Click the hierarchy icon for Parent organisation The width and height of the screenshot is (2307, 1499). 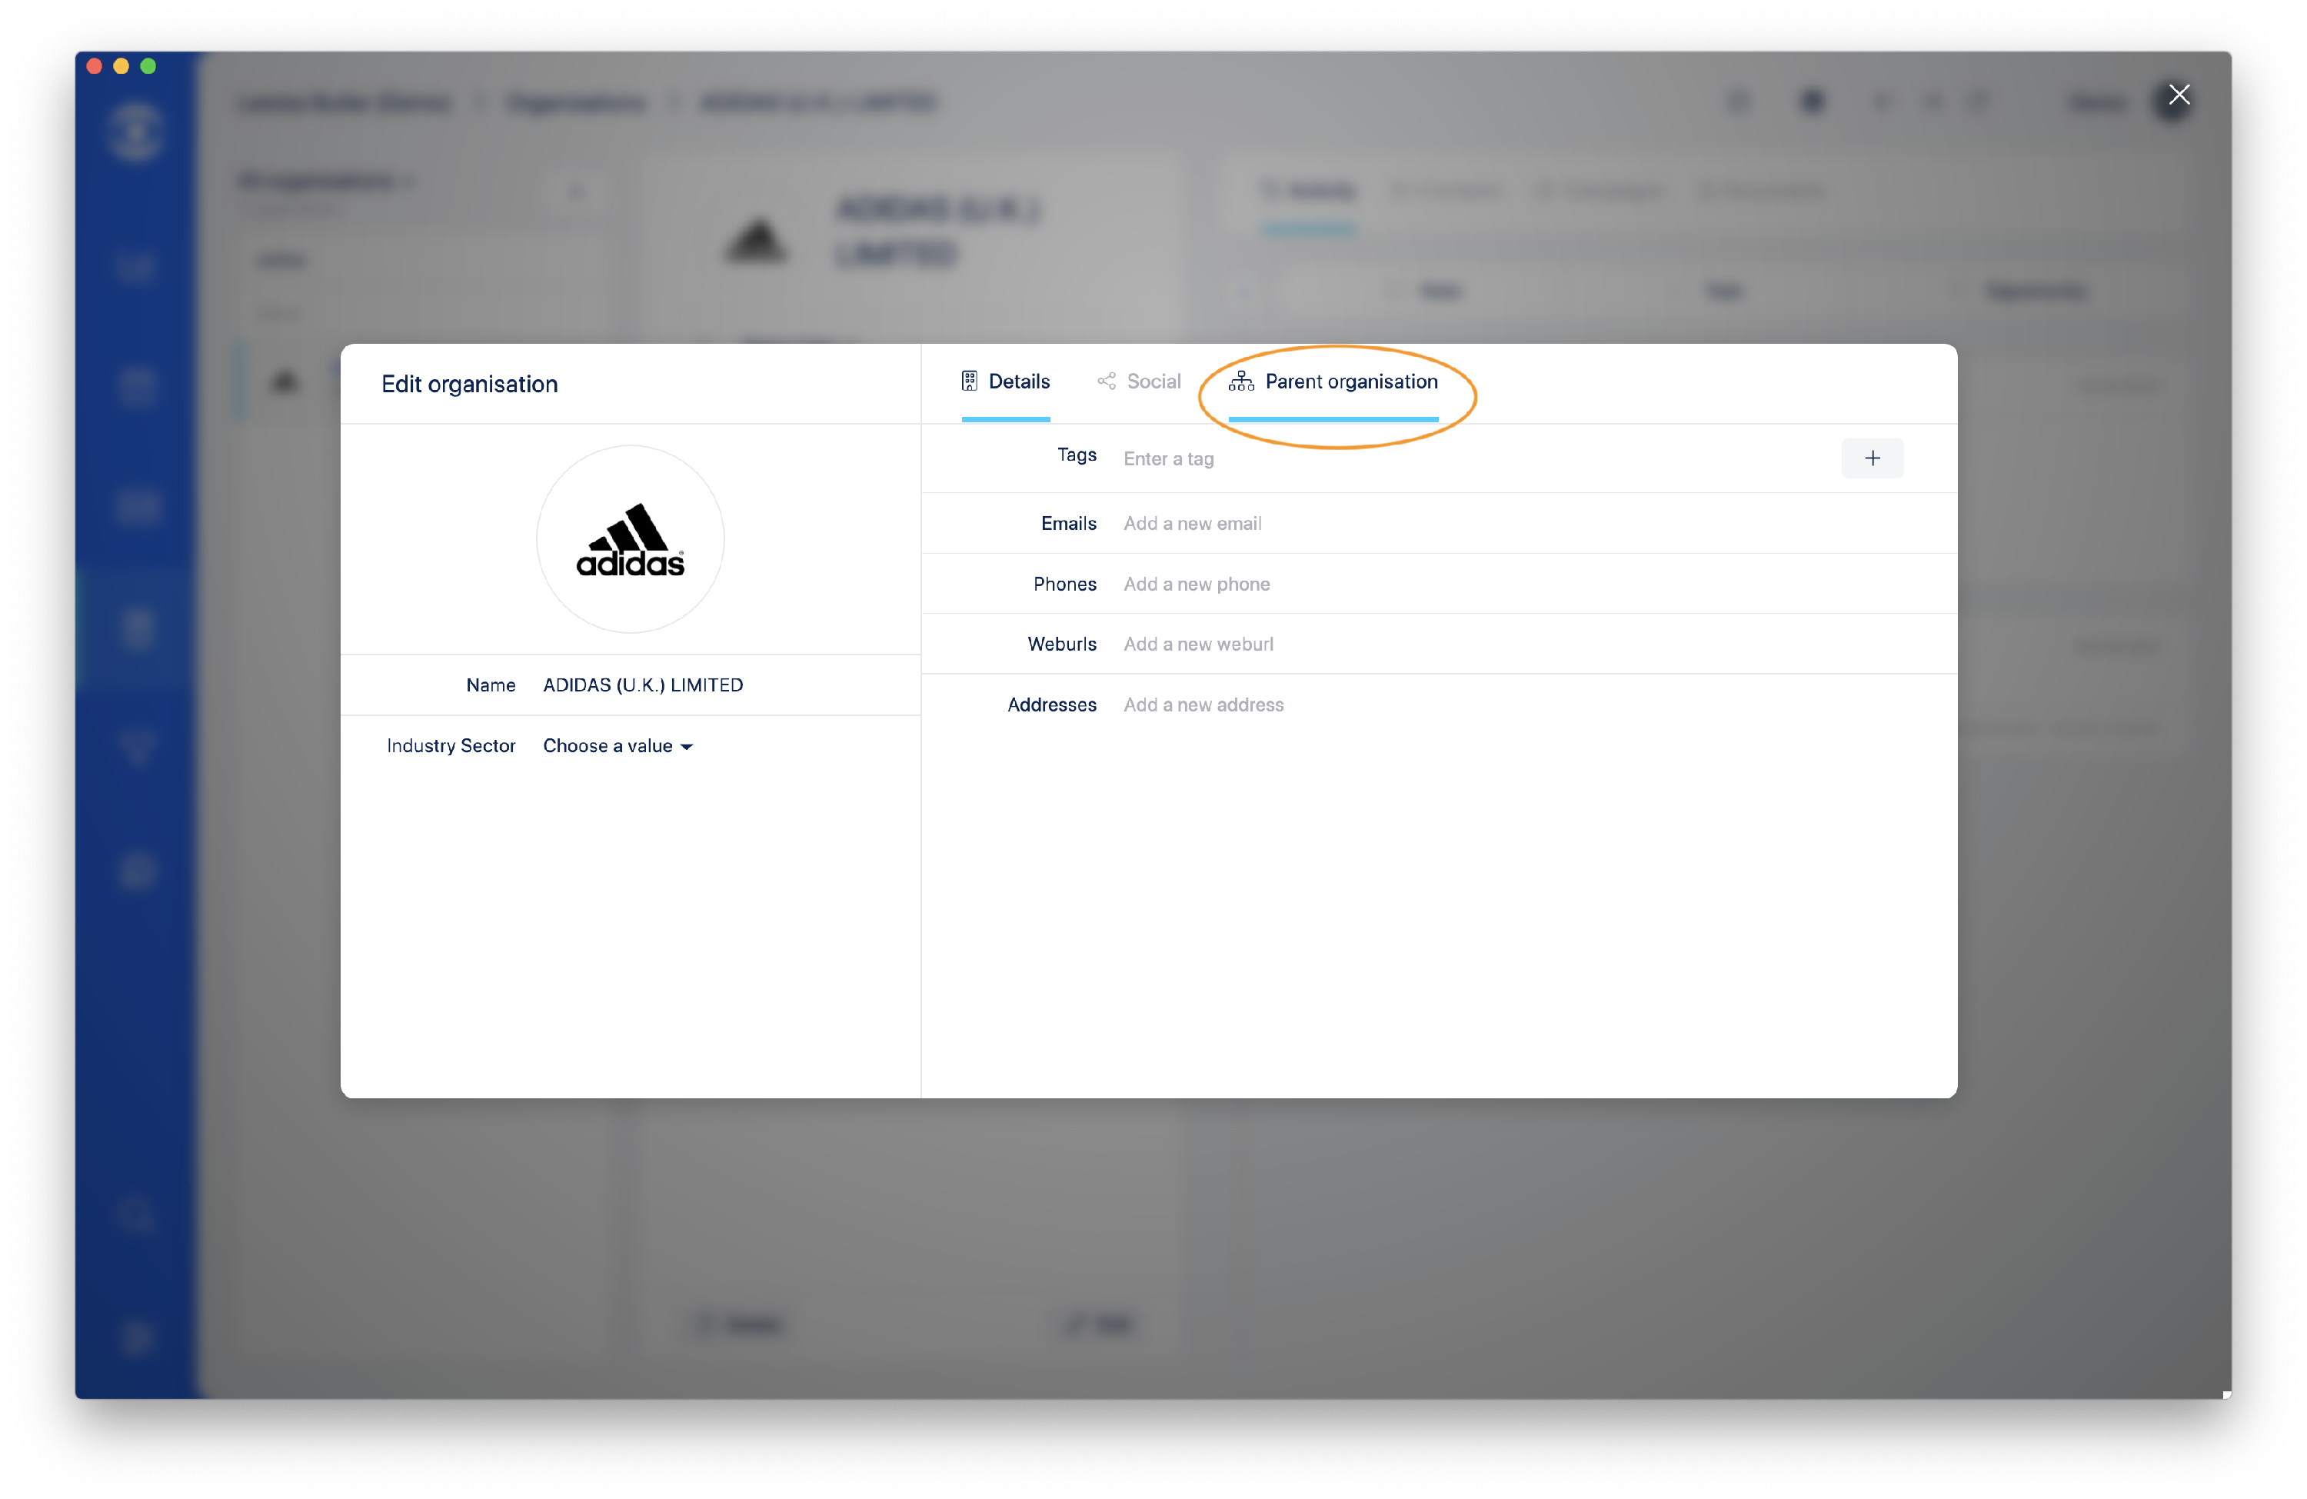coord(1240,381)
